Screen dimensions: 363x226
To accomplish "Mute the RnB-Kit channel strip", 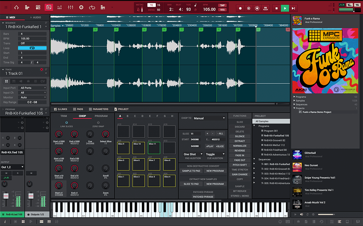I will tap(6, 173).
